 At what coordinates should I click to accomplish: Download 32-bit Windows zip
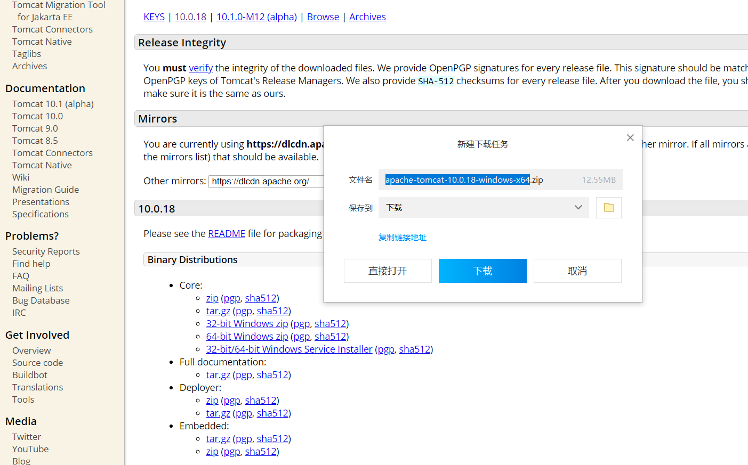(247, 323)
